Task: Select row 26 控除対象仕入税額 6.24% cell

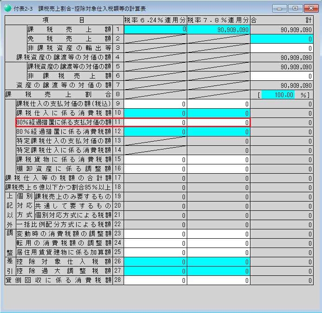Action: [155, 262]
